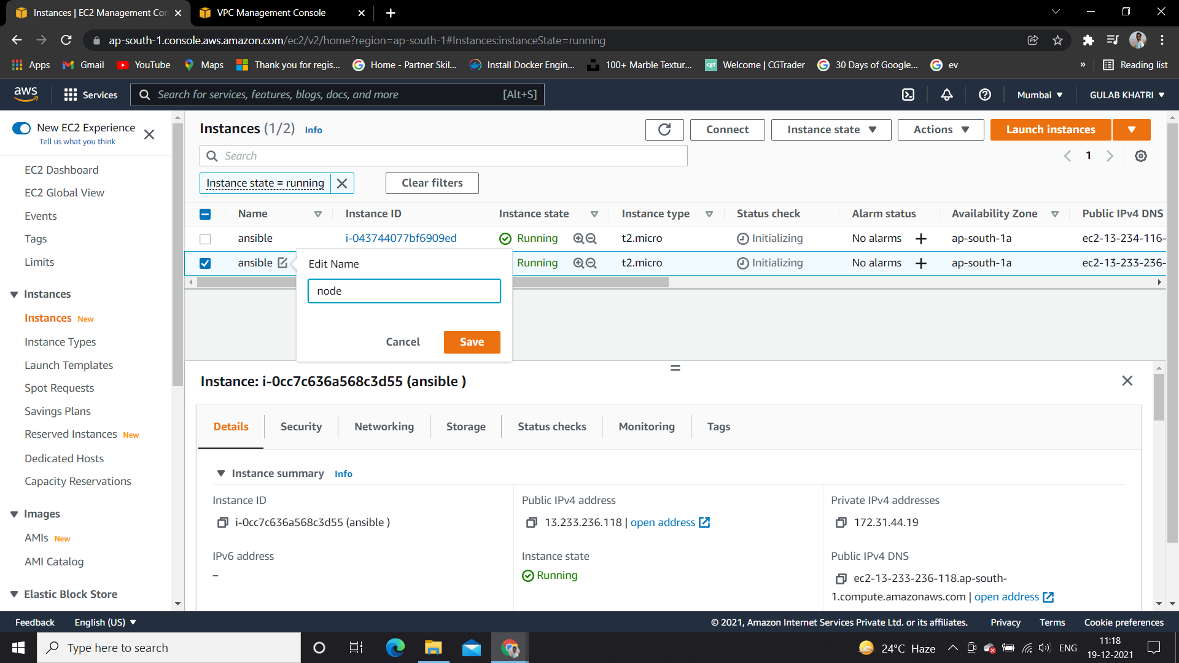Image resolution: width=1179 pixels, height=663 pixels.
Task: Check the first ansible instance checkbox
Action: coord(205,239)
